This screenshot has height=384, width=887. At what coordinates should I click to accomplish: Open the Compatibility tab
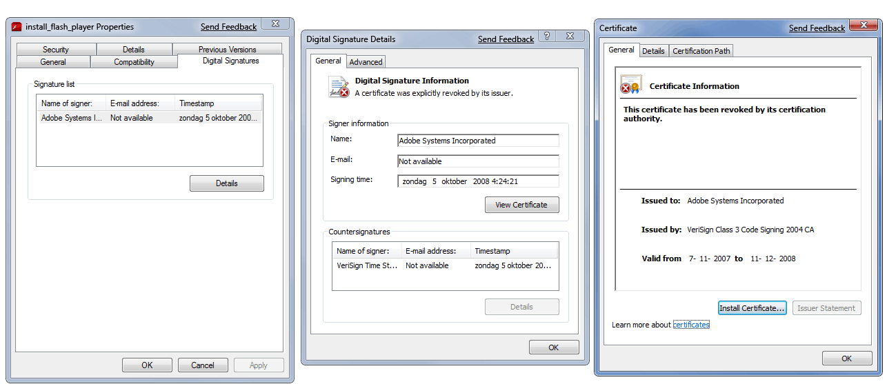(134, 62)
